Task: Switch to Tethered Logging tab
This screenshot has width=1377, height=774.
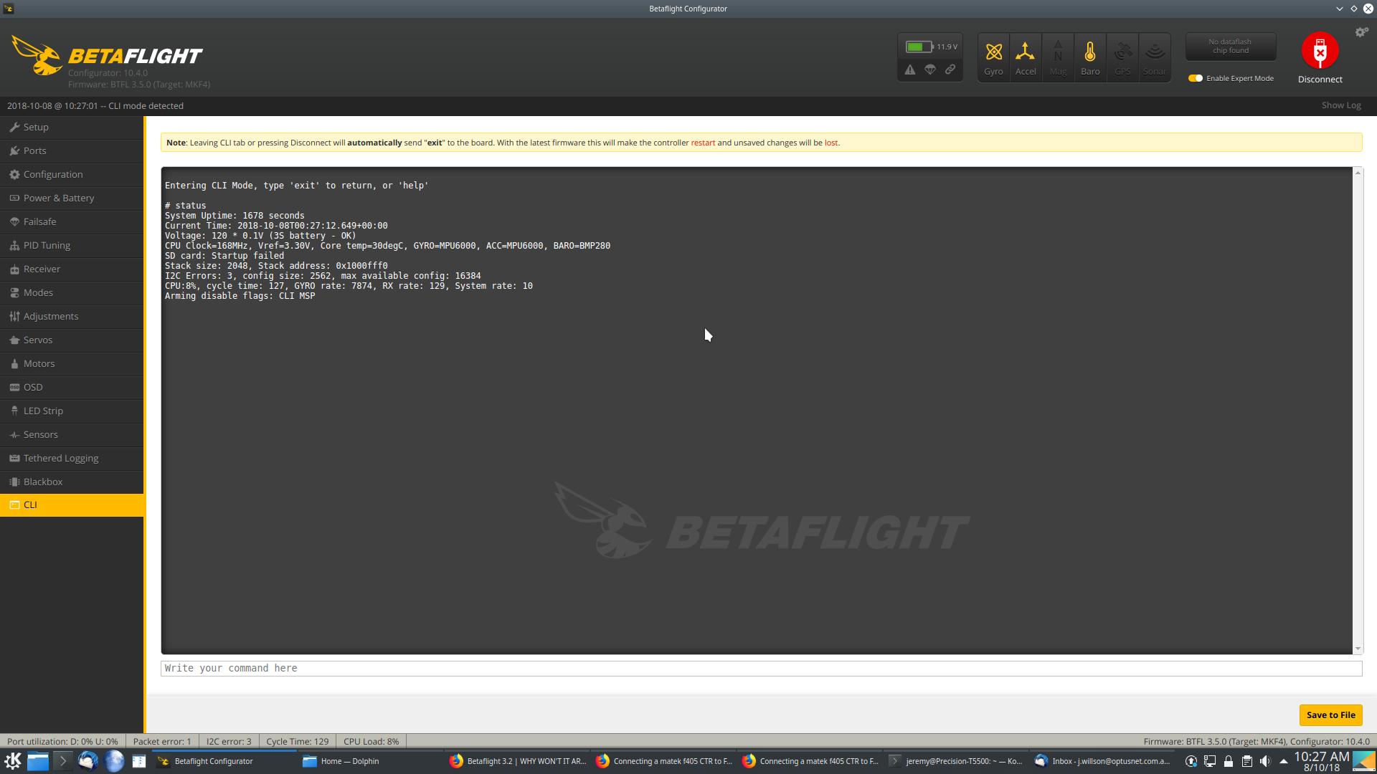Action: pos(72,458)
